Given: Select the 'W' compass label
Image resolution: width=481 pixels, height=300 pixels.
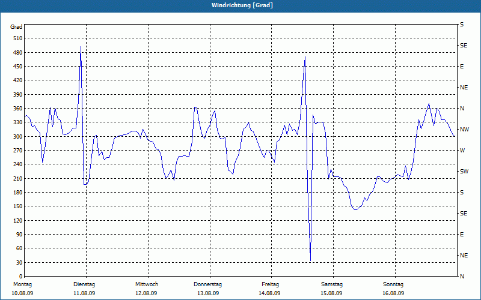Looking at the screenshot, I should click(x=462, y=151).
